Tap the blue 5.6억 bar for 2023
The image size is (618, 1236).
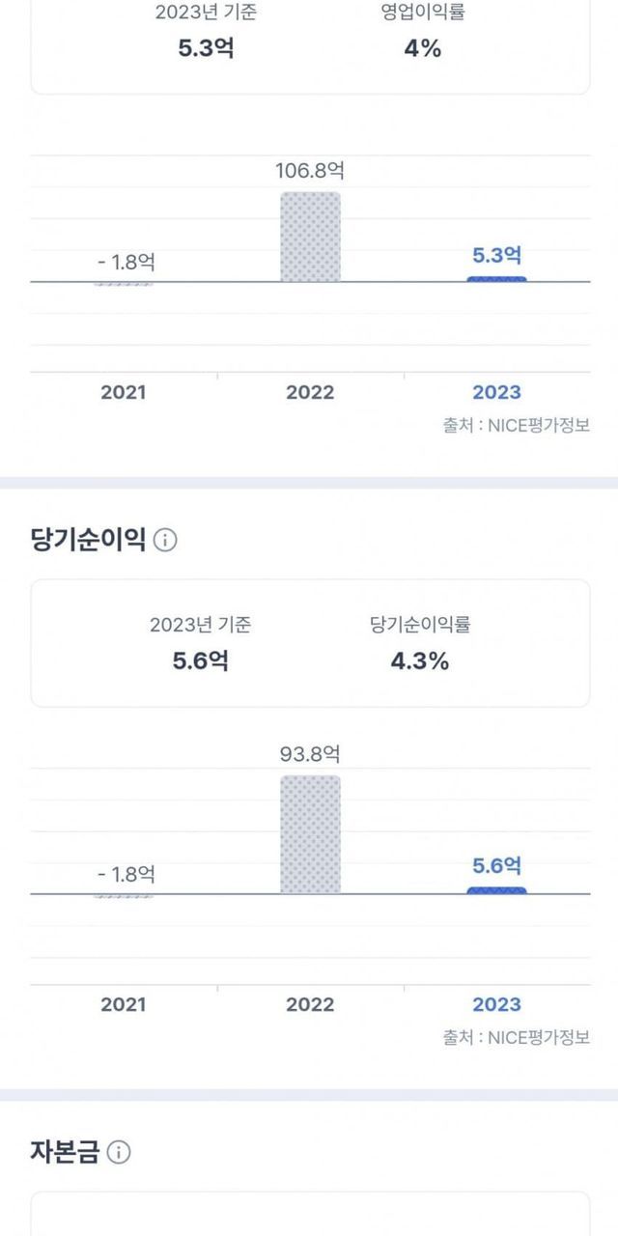pyautogui.click(x=496, y=890)
